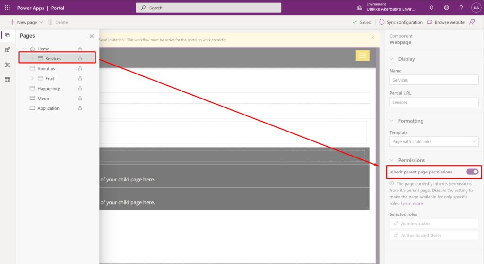Image resolution: width=484 pixels, height=264 pixels.
Task: Click Sync configuration
Action: (x=401, y=22)
